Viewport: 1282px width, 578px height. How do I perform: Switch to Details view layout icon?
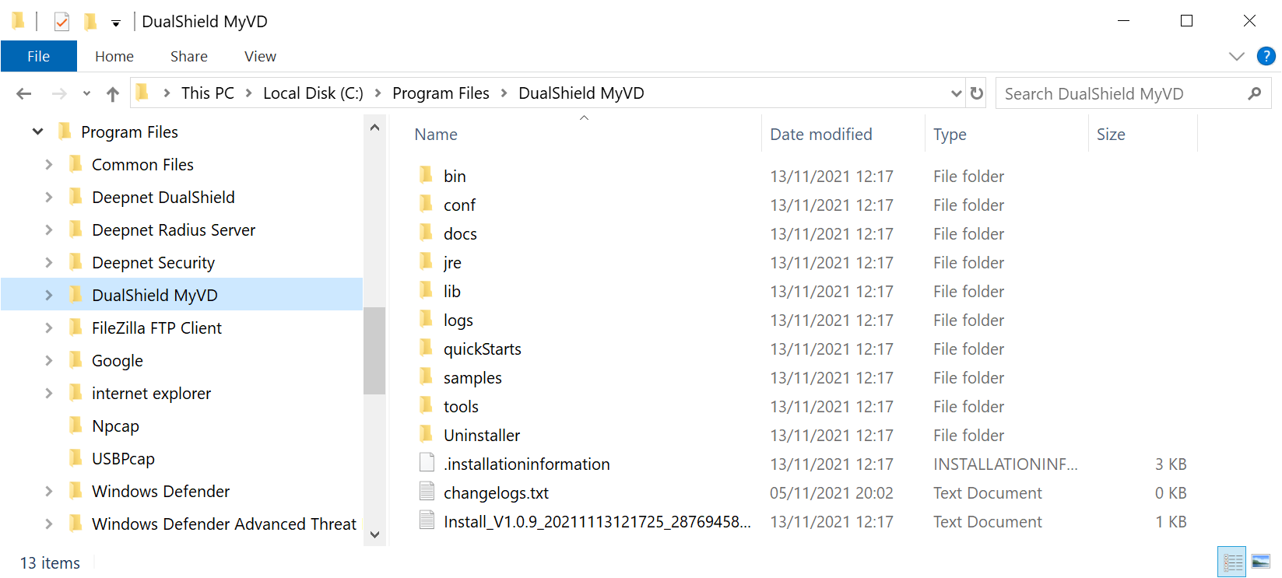coord(1233,562)
